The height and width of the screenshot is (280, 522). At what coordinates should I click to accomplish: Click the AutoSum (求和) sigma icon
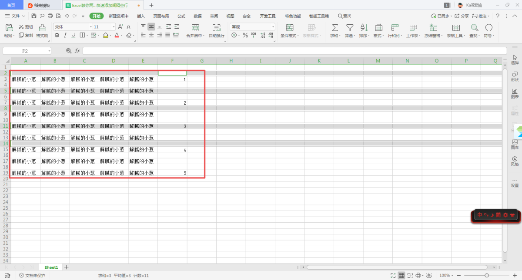tap(335, 28)
